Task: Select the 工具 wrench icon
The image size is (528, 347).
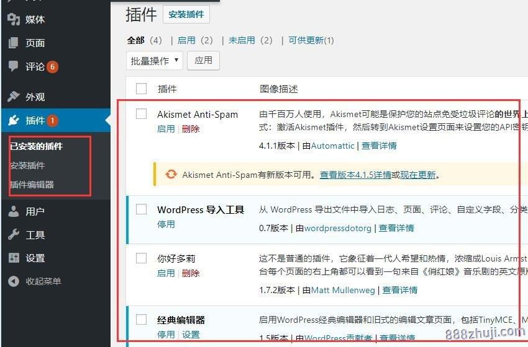Action: click(x=14, y=234)
